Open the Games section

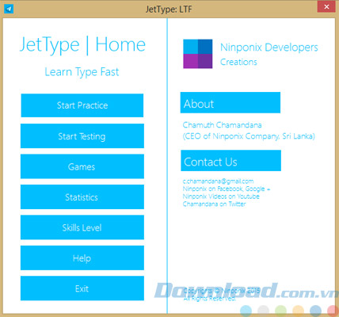coord(82,166)
